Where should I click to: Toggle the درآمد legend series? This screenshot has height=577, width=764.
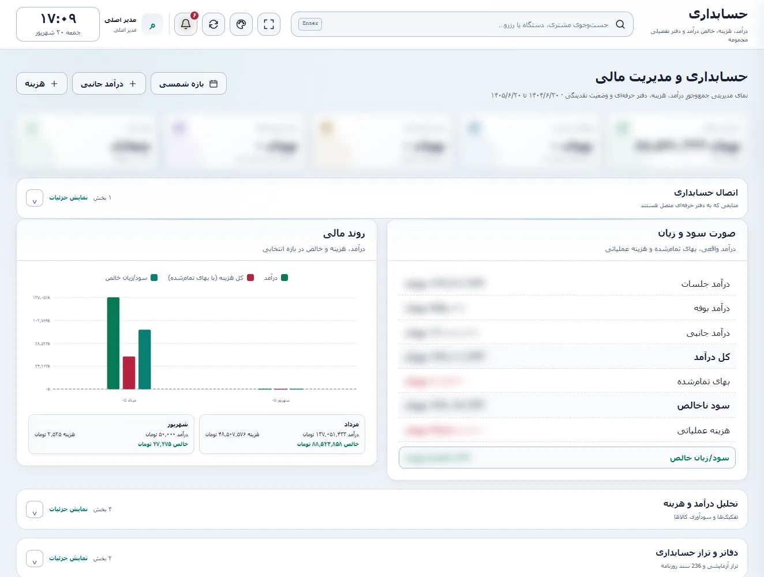(276, 278)
